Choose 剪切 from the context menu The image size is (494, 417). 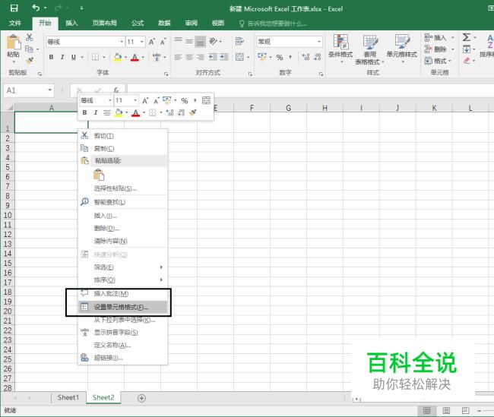tap(122, 136)
